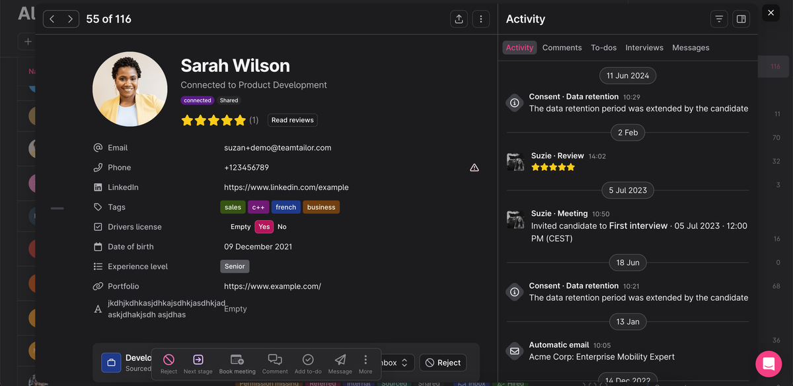Screen dimensions: 793x386
Task: Go to the next candidate arrow
Action: pos(70,19)
